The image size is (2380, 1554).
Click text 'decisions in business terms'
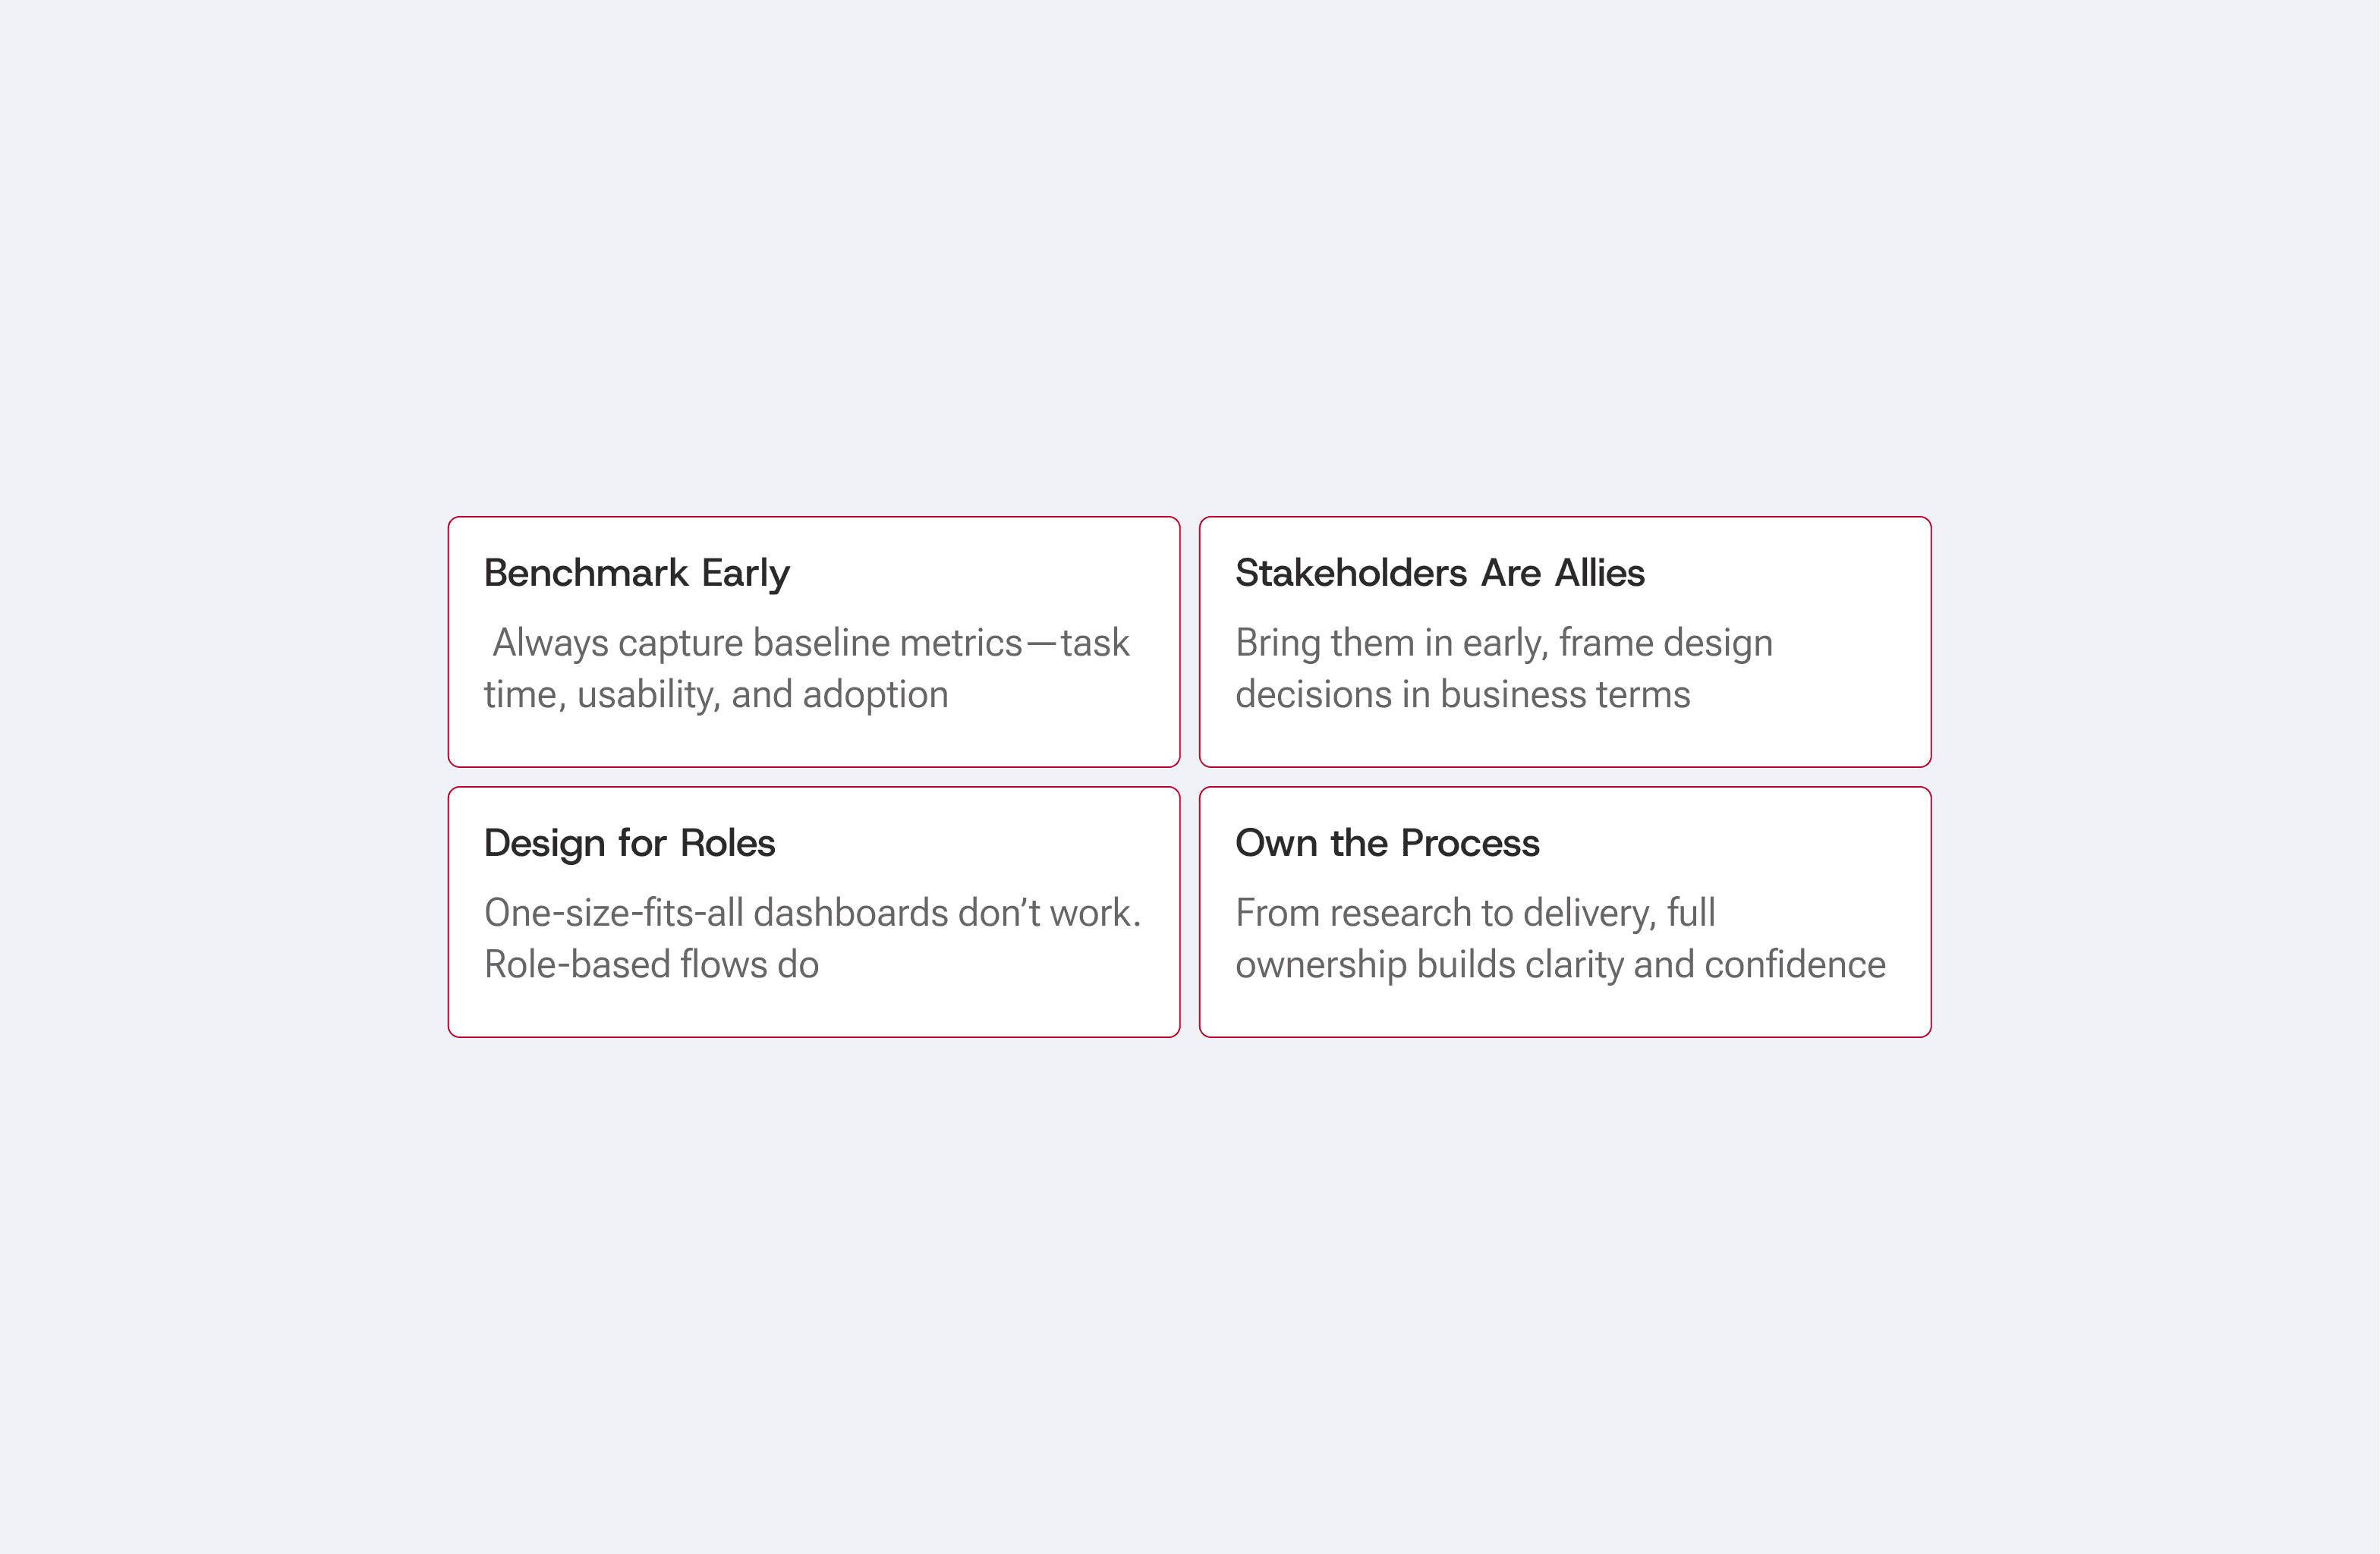[1463, 694]
